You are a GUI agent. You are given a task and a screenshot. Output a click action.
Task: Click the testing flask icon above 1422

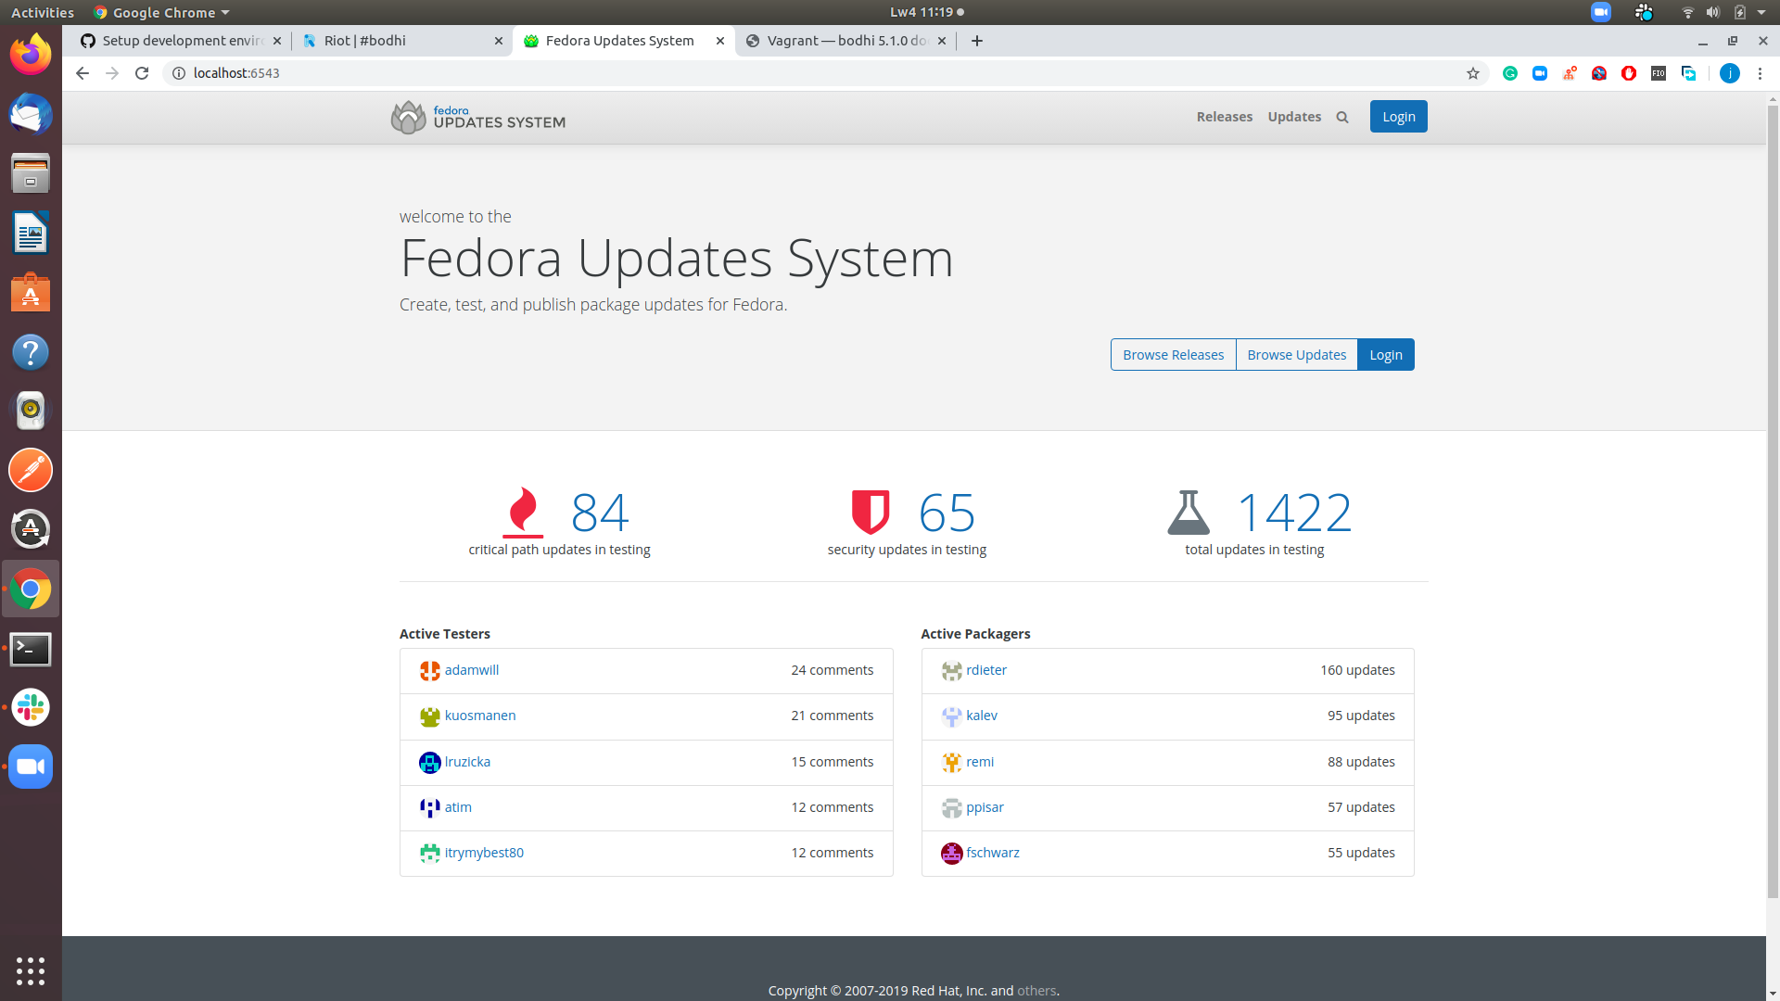point(1189,513)
